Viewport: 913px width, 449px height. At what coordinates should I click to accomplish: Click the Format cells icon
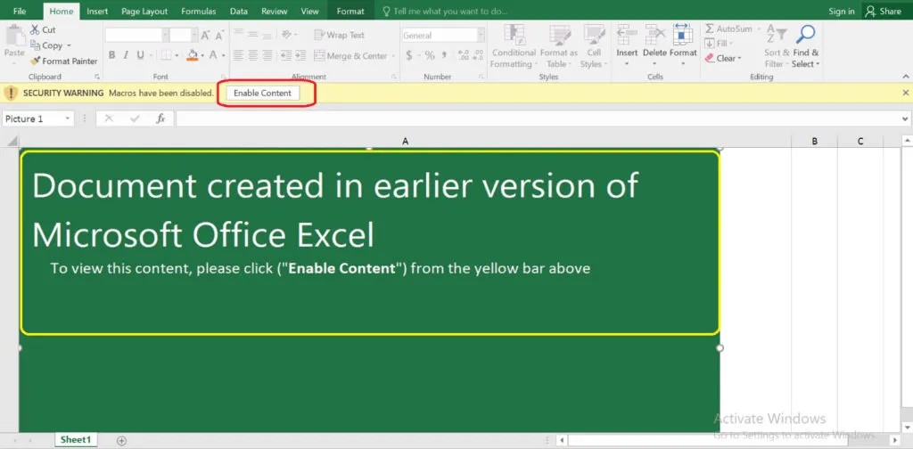pos(682,35)
